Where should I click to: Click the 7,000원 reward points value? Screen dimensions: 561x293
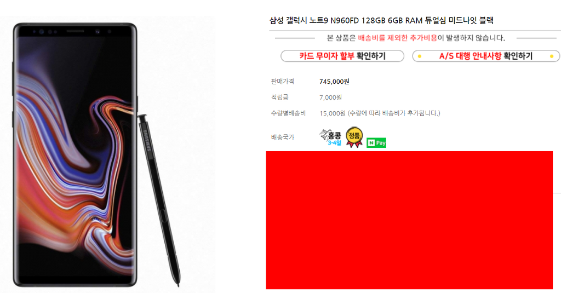330,97
